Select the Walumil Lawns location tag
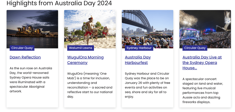 click(80, 48)
